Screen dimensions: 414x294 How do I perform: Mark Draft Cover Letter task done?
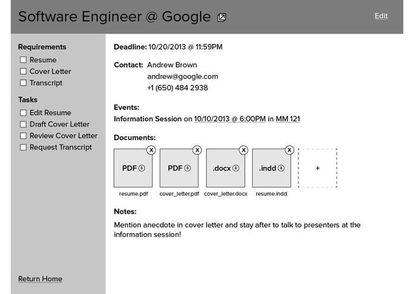[23, 124]
